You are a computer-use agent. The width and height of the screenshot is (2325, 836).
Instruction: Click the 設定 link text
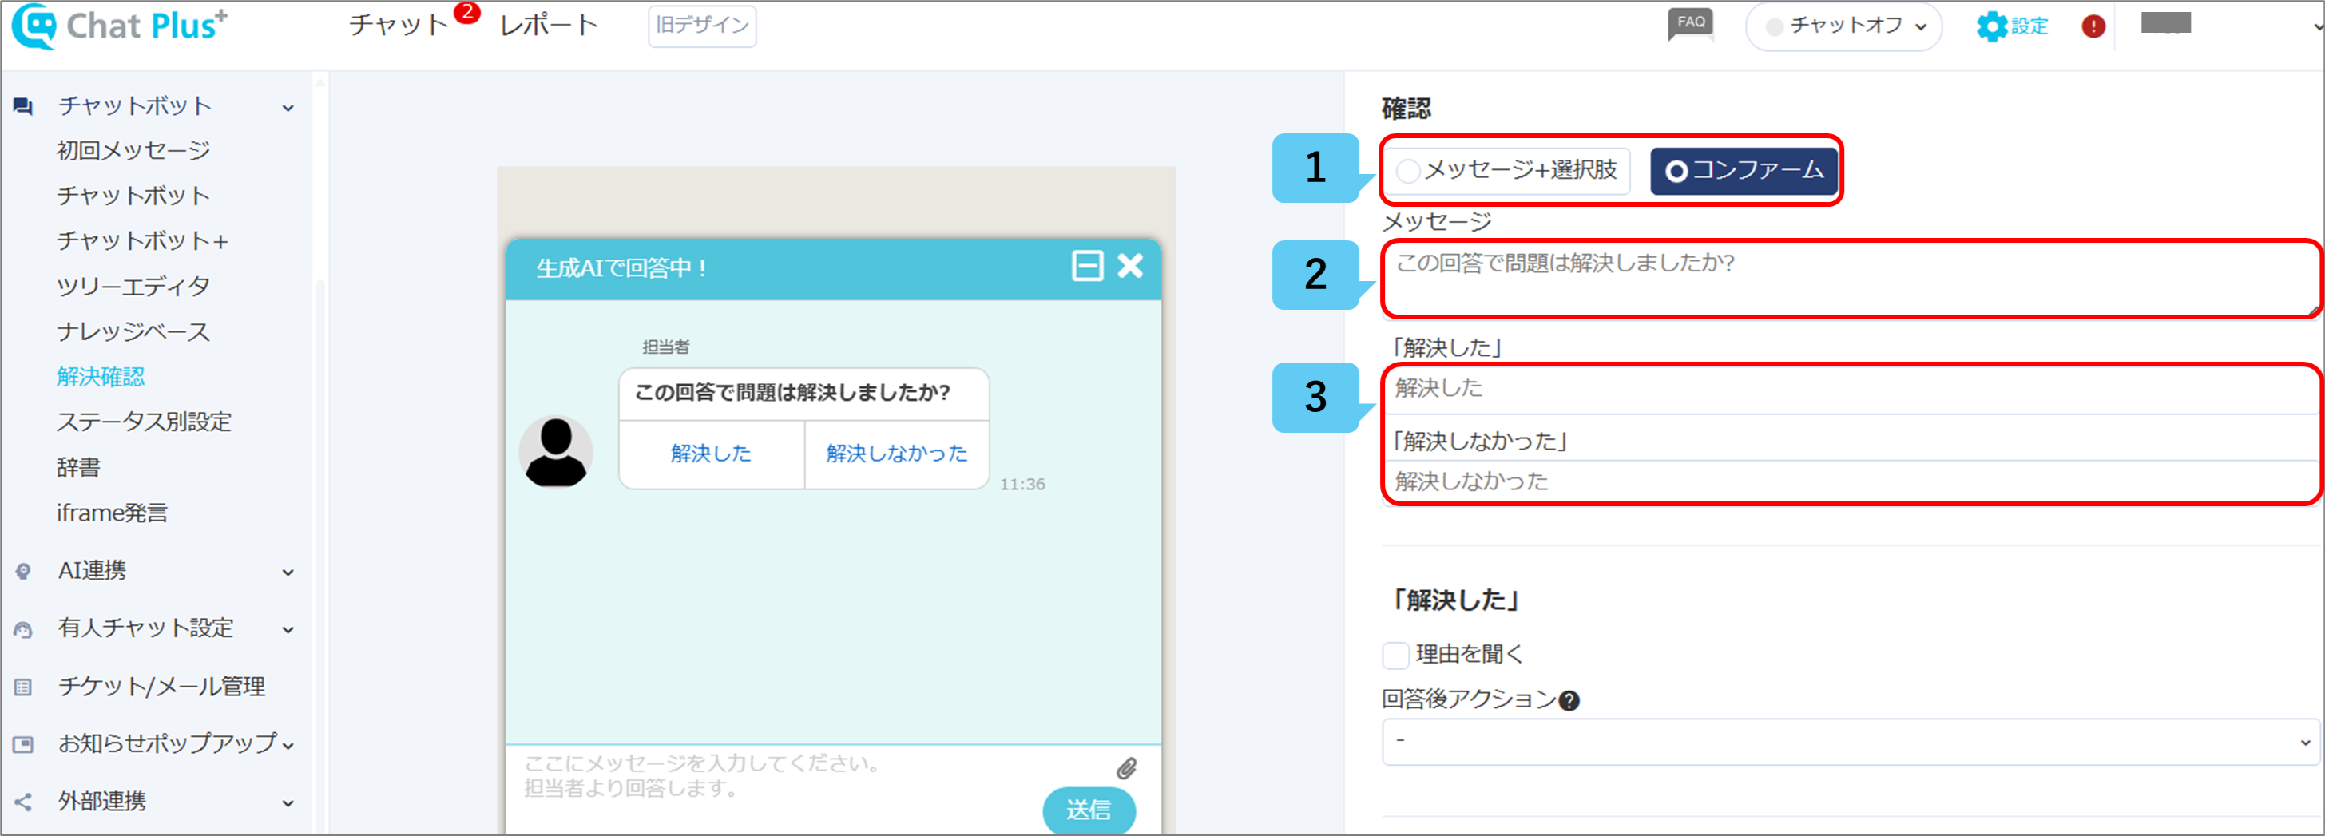tap(2029, 26)
